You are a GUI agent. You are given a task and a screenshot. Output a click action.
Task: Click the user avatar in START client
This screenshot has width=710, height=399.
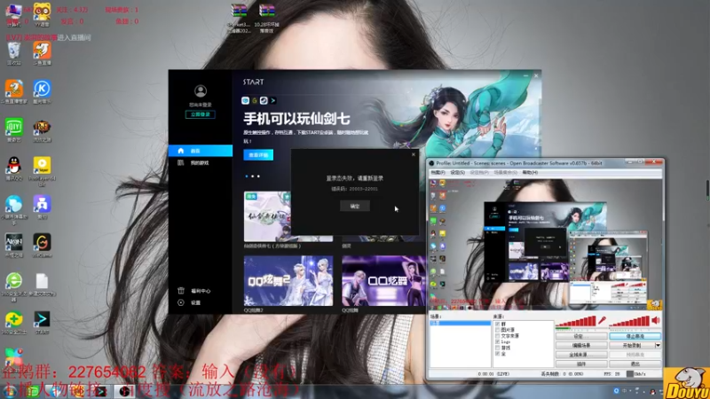[201, 91]
